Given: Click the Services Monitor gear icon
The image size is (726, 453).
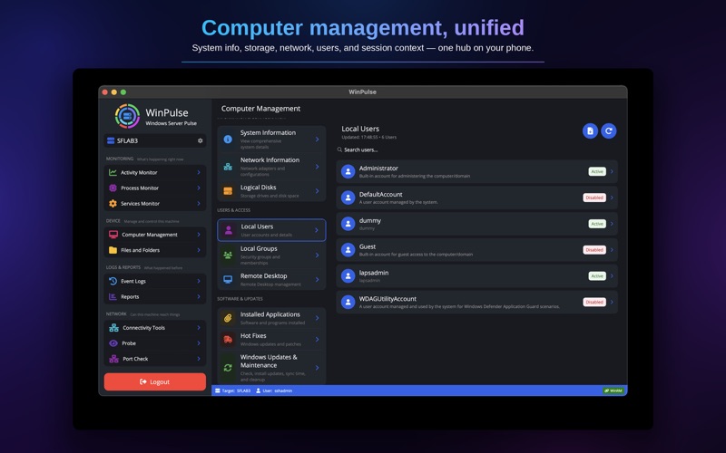Looking at the screenshot, I should pos(113,203).
